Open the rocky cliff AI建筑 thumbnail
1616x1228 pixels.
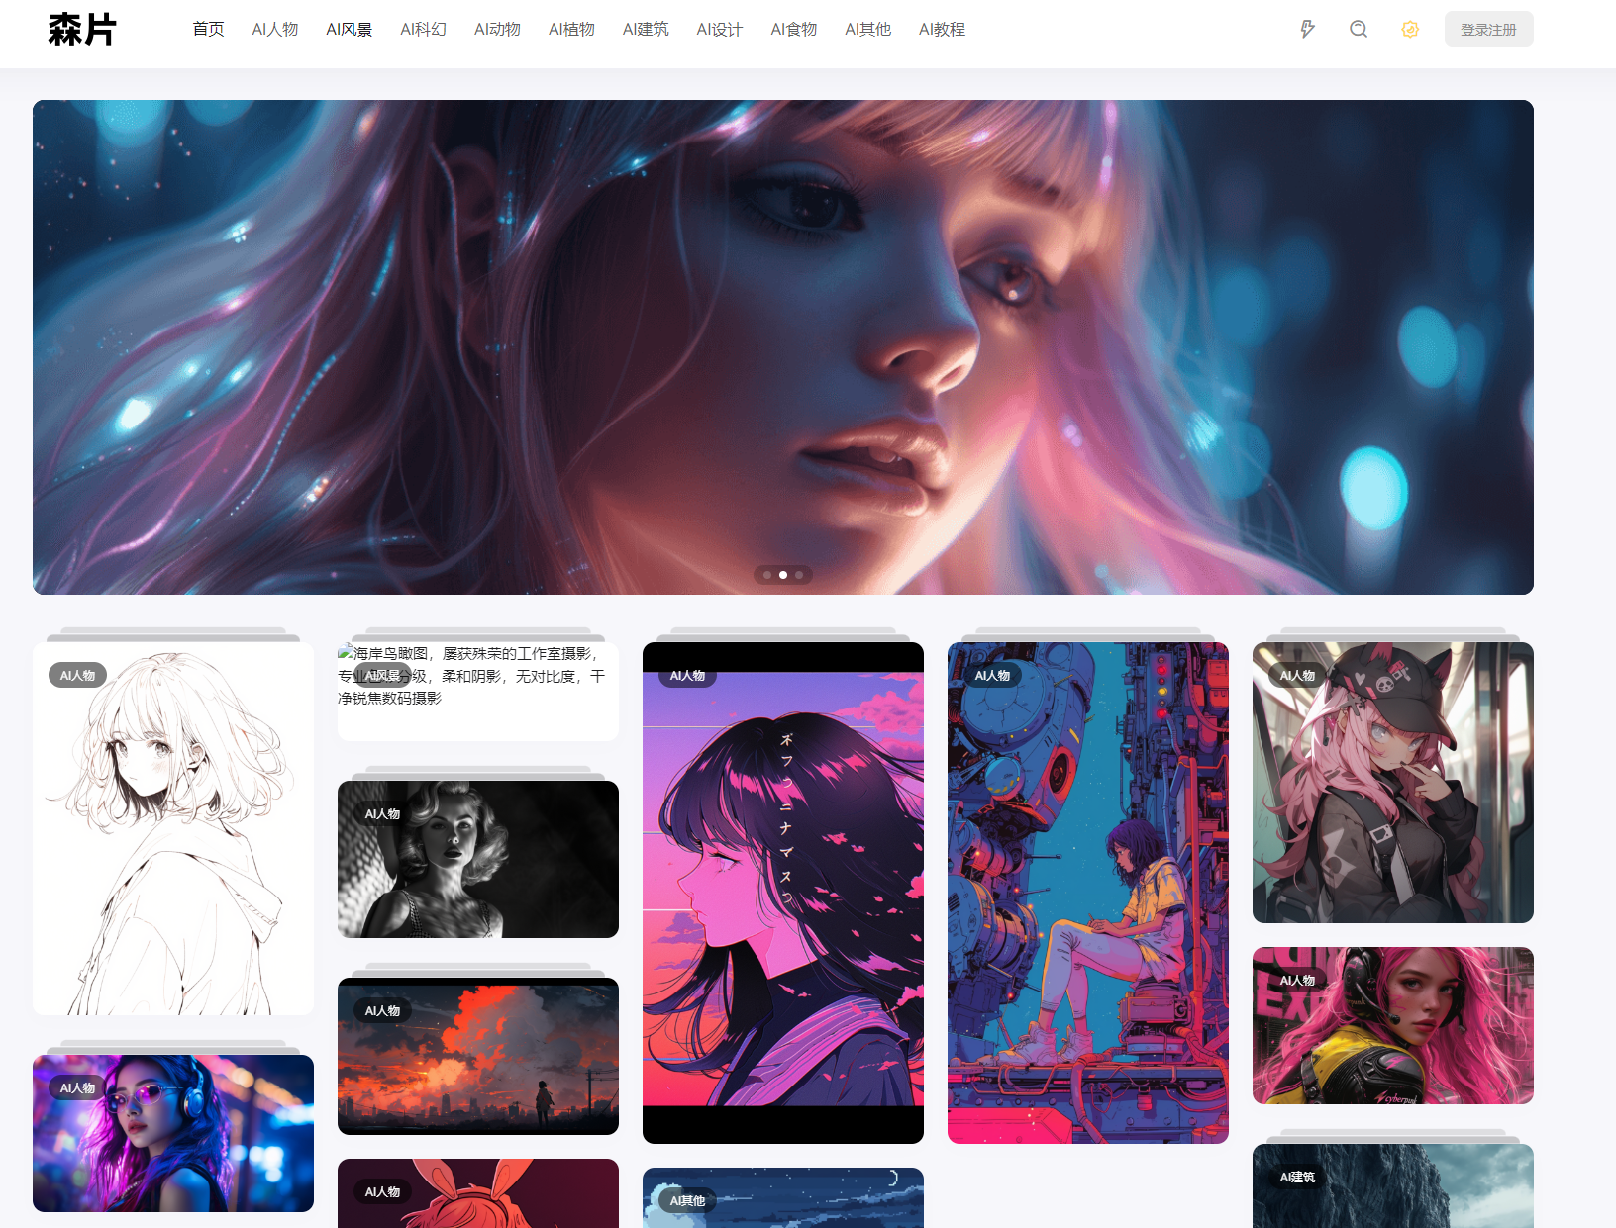tap(1393, 1185)
